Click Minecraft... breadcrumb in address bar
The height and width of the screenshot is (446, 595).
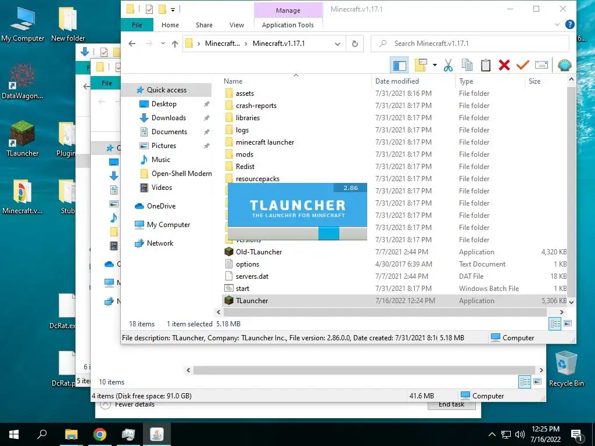tap(223, 44)
